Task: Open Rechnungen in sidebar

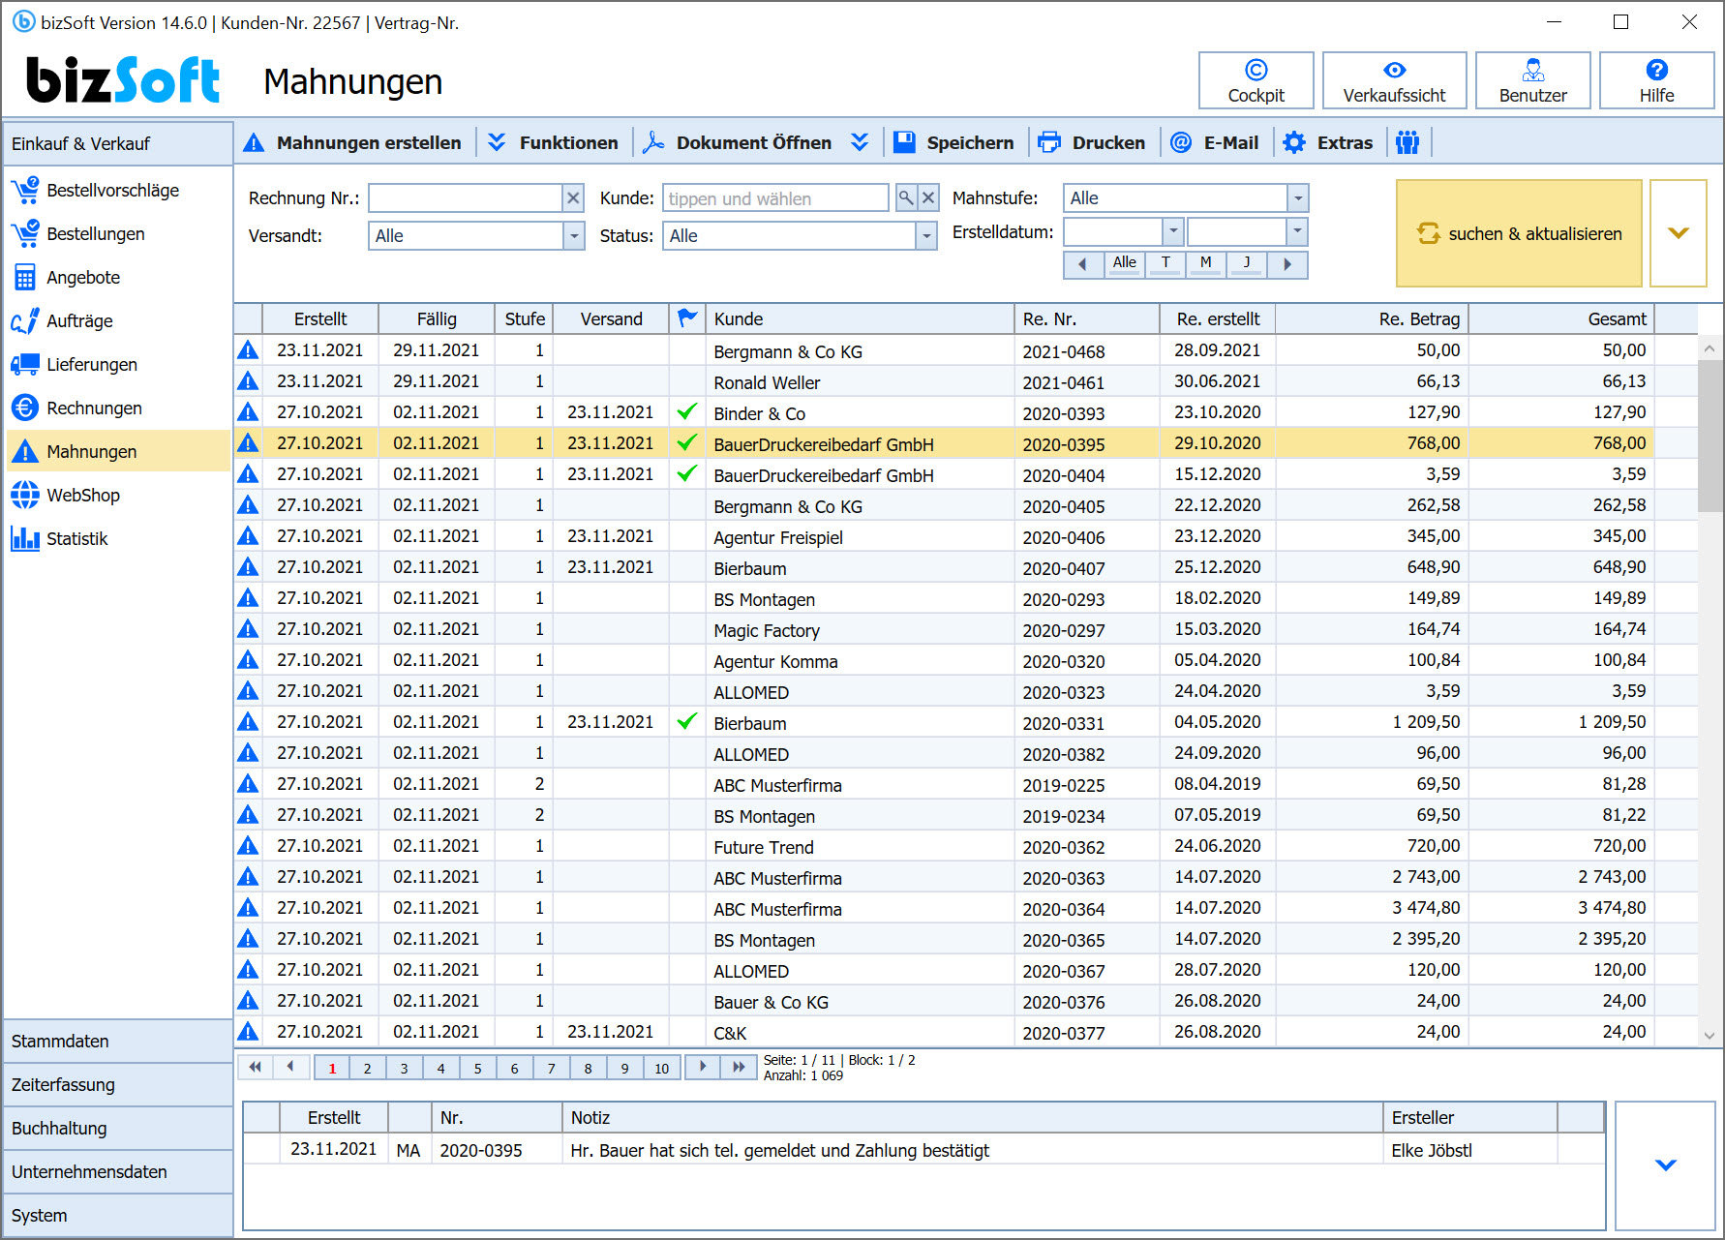Action: [116, 408]
